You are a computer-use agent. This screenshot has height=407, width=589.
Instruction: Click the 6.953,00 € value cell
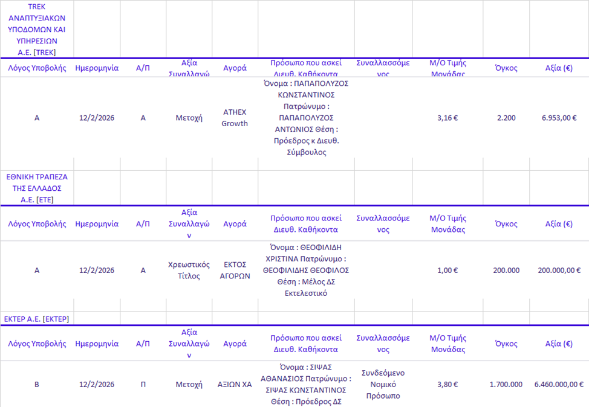click(559, 118)
